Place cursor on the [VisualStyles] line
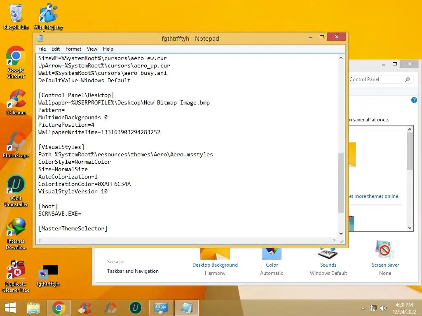422x316 pixels. pos(61,147)
